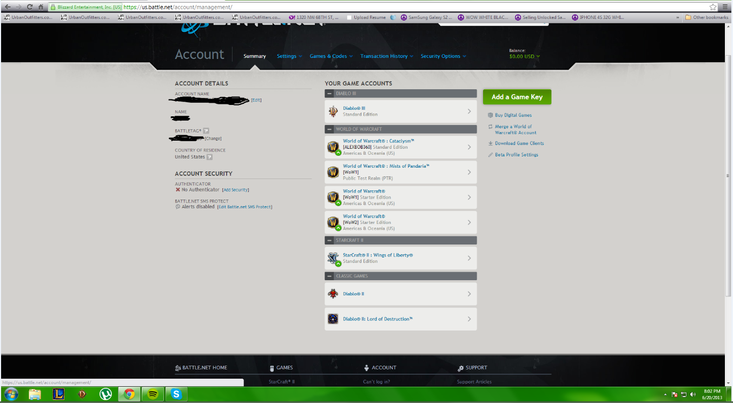This screenshot has height=403, width=733.
Task: Open the StarCraft II: Wings of Liberty link
Action: click(x=378, y=255)
